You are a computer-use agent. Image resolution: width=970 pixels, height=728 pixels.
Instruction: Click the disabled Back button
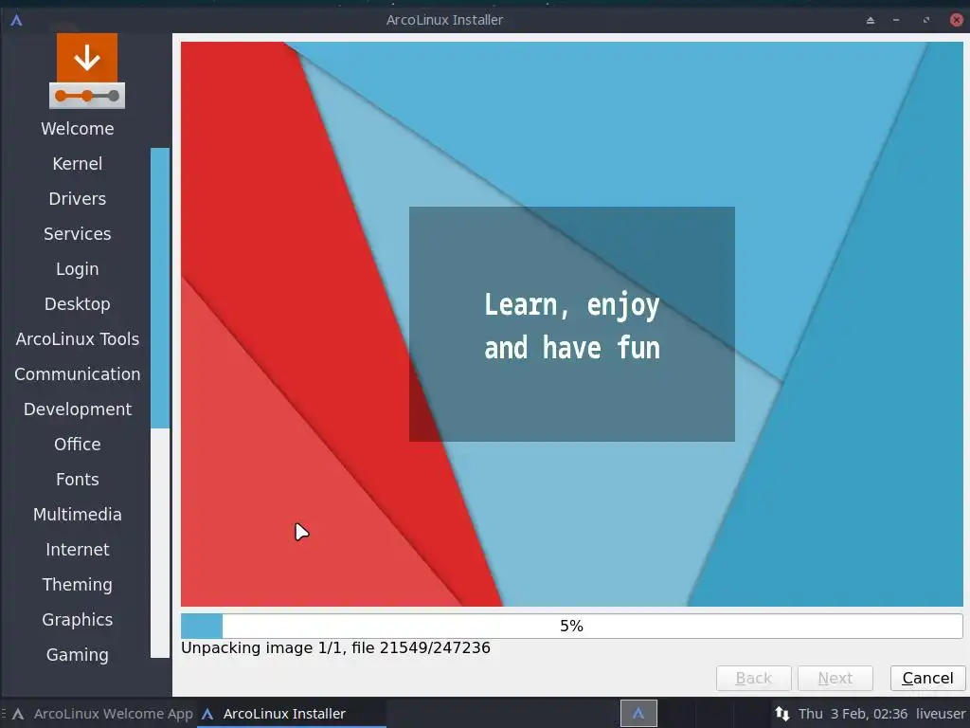[x=753, y=679]
